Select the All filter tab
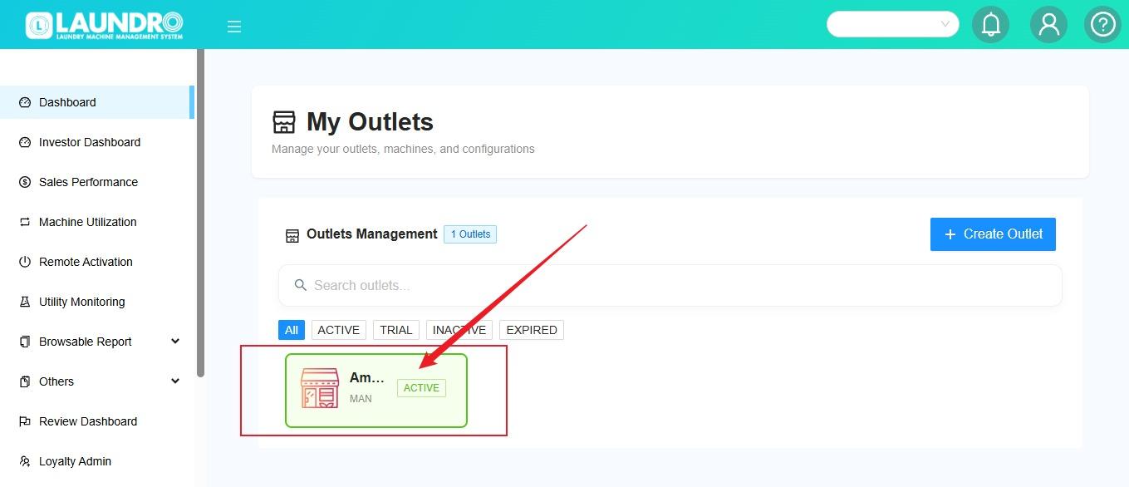The image size is (1129, 487). tap(292, 330)
